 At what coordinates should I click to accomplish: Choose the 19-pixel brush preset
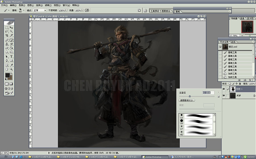pos(196,121)
